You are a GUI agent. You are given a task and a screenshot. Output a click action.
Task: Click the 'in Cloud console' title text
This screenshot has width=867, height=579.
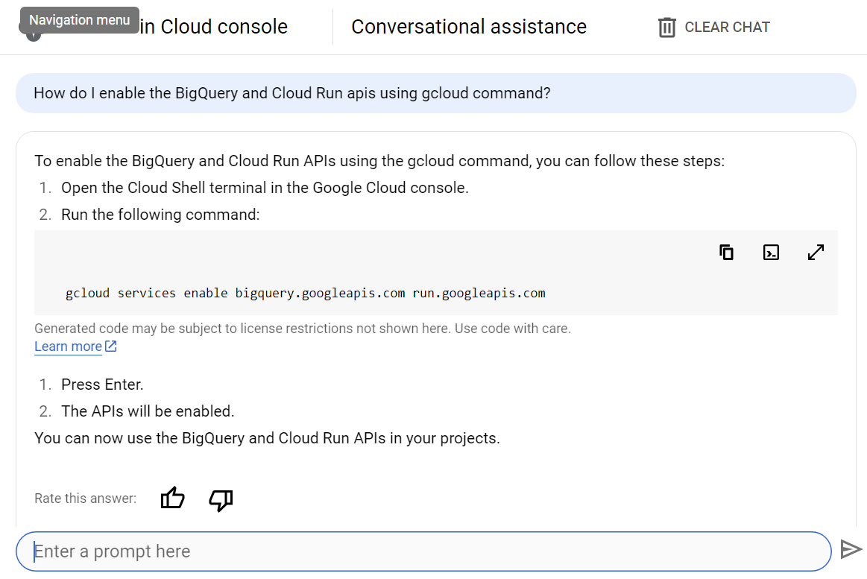coord(213,27)
